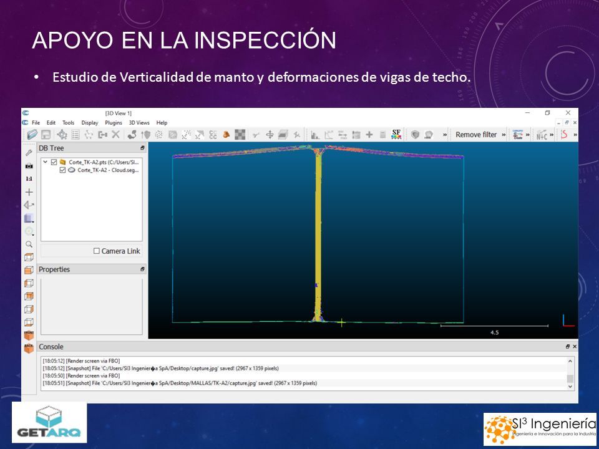Open the Tools menu
The height and width of the screenshot is (449, 599).
click(69, 123)
